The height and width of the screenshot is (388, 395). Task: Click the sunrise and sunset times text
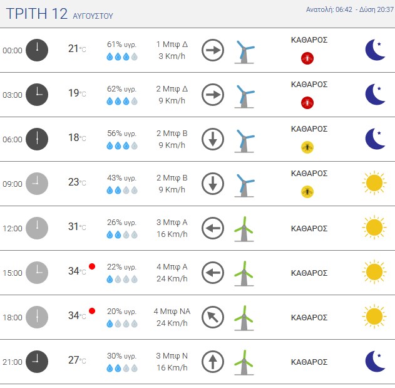pyautogui.click(x=350, y=9)
